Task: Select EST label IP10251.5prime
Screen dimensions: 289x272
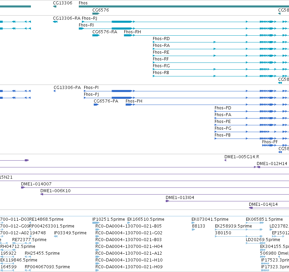Action: coord(109,219)
